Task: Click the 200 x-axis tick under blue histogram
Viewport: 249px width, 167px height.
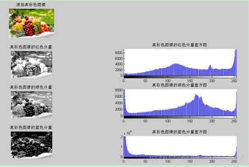Action: [212, 161]
